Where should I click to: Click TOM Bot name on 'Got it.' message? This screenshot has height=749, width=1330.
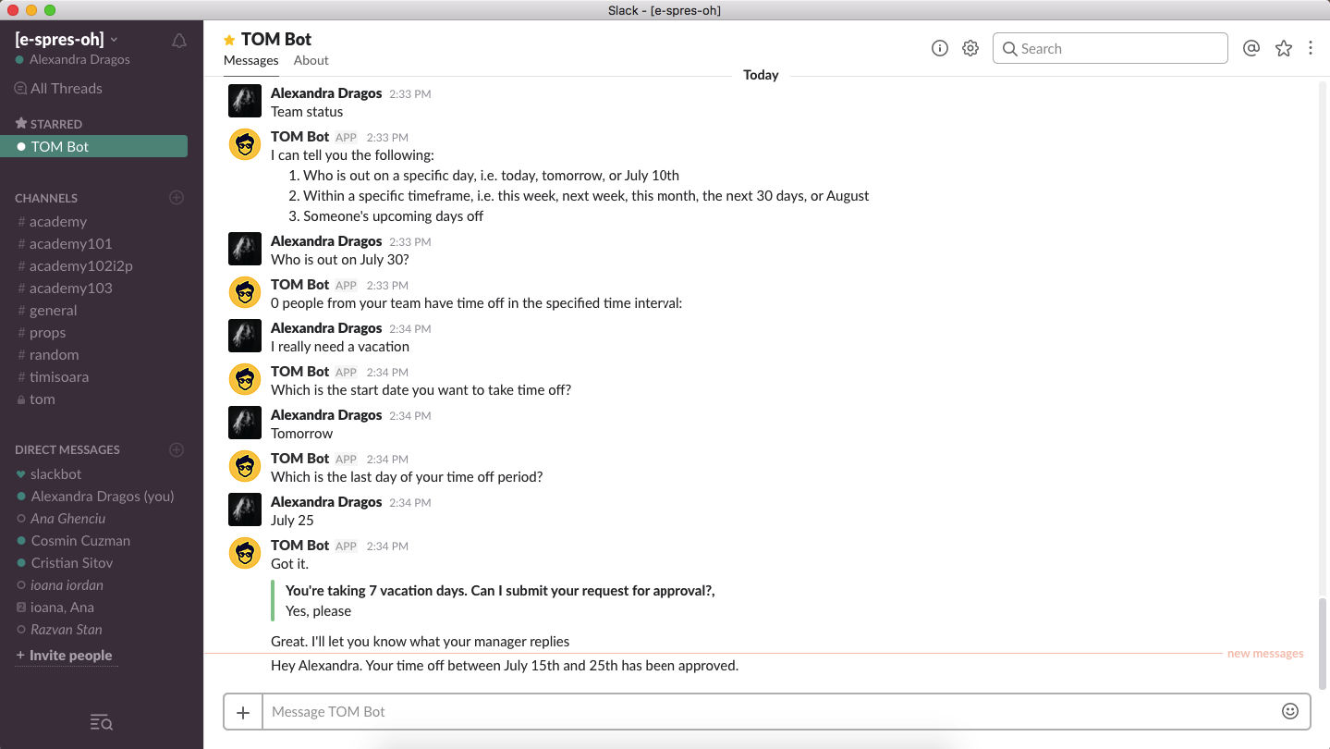299,546
